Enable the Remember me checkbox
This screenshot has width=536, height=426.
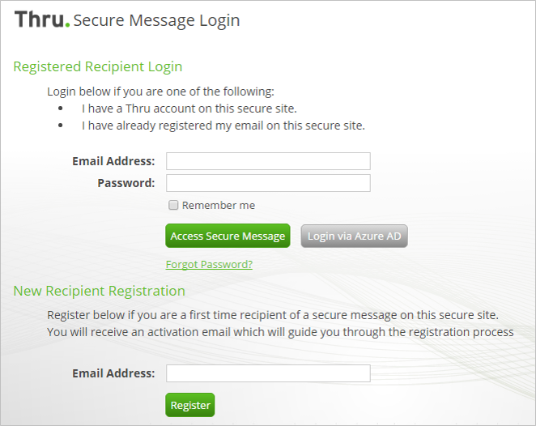click(173, 205)
